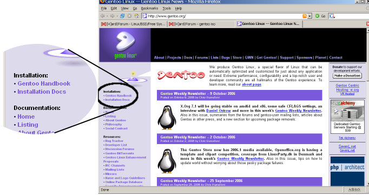The width and height of the screenshot is (369, 195).
Task: Open Mailing Lists under Resources
Action: point(115,170)
